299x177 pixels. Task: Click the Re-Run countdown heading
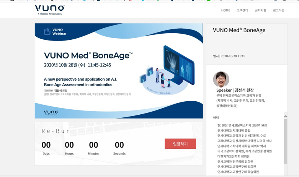pos(56,131)
